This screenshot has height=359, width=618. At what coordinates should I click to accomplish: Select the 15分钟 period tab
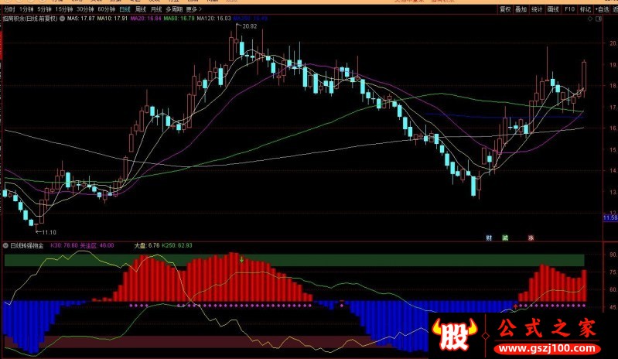point(63,9)
